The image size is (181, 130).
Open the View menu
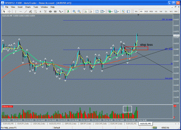[13, 7]
